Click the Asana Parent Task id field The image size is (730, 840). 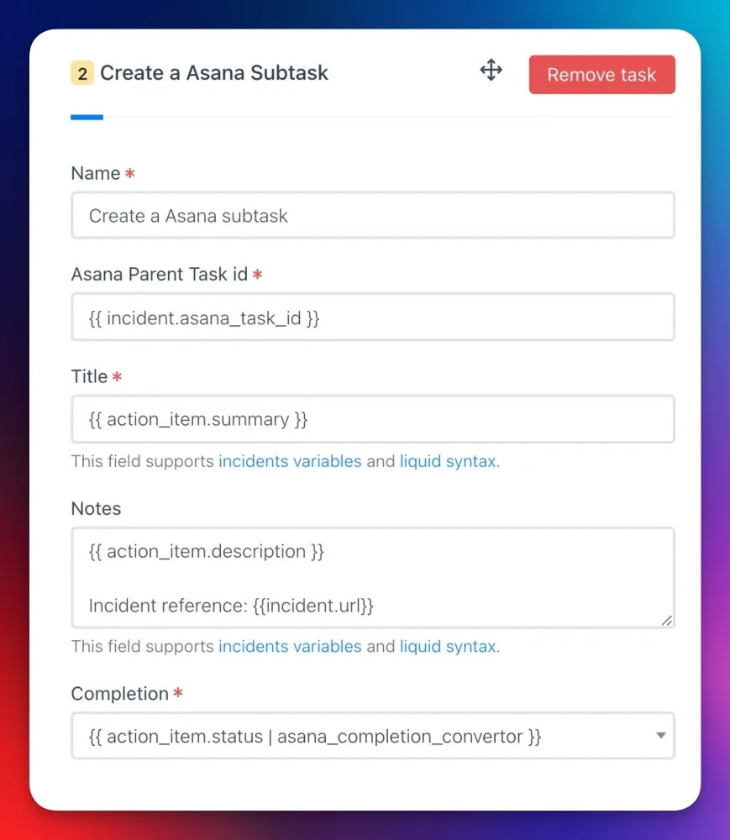[373, 318]
